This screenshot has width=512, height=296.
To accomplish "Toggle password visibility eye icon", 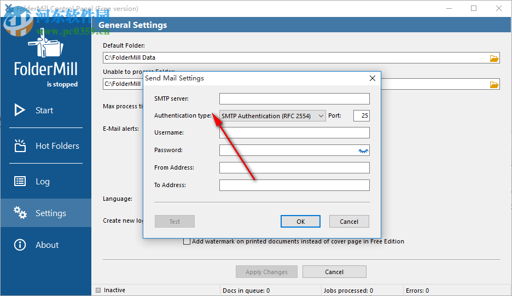I will tap(363, 150).
